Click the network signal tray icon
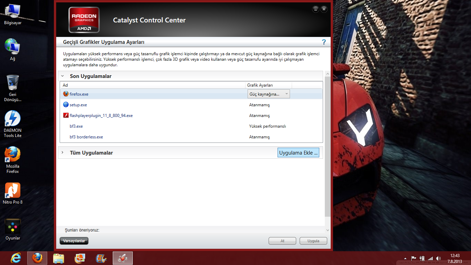471x265 pixels. click(x=430, y=258)
